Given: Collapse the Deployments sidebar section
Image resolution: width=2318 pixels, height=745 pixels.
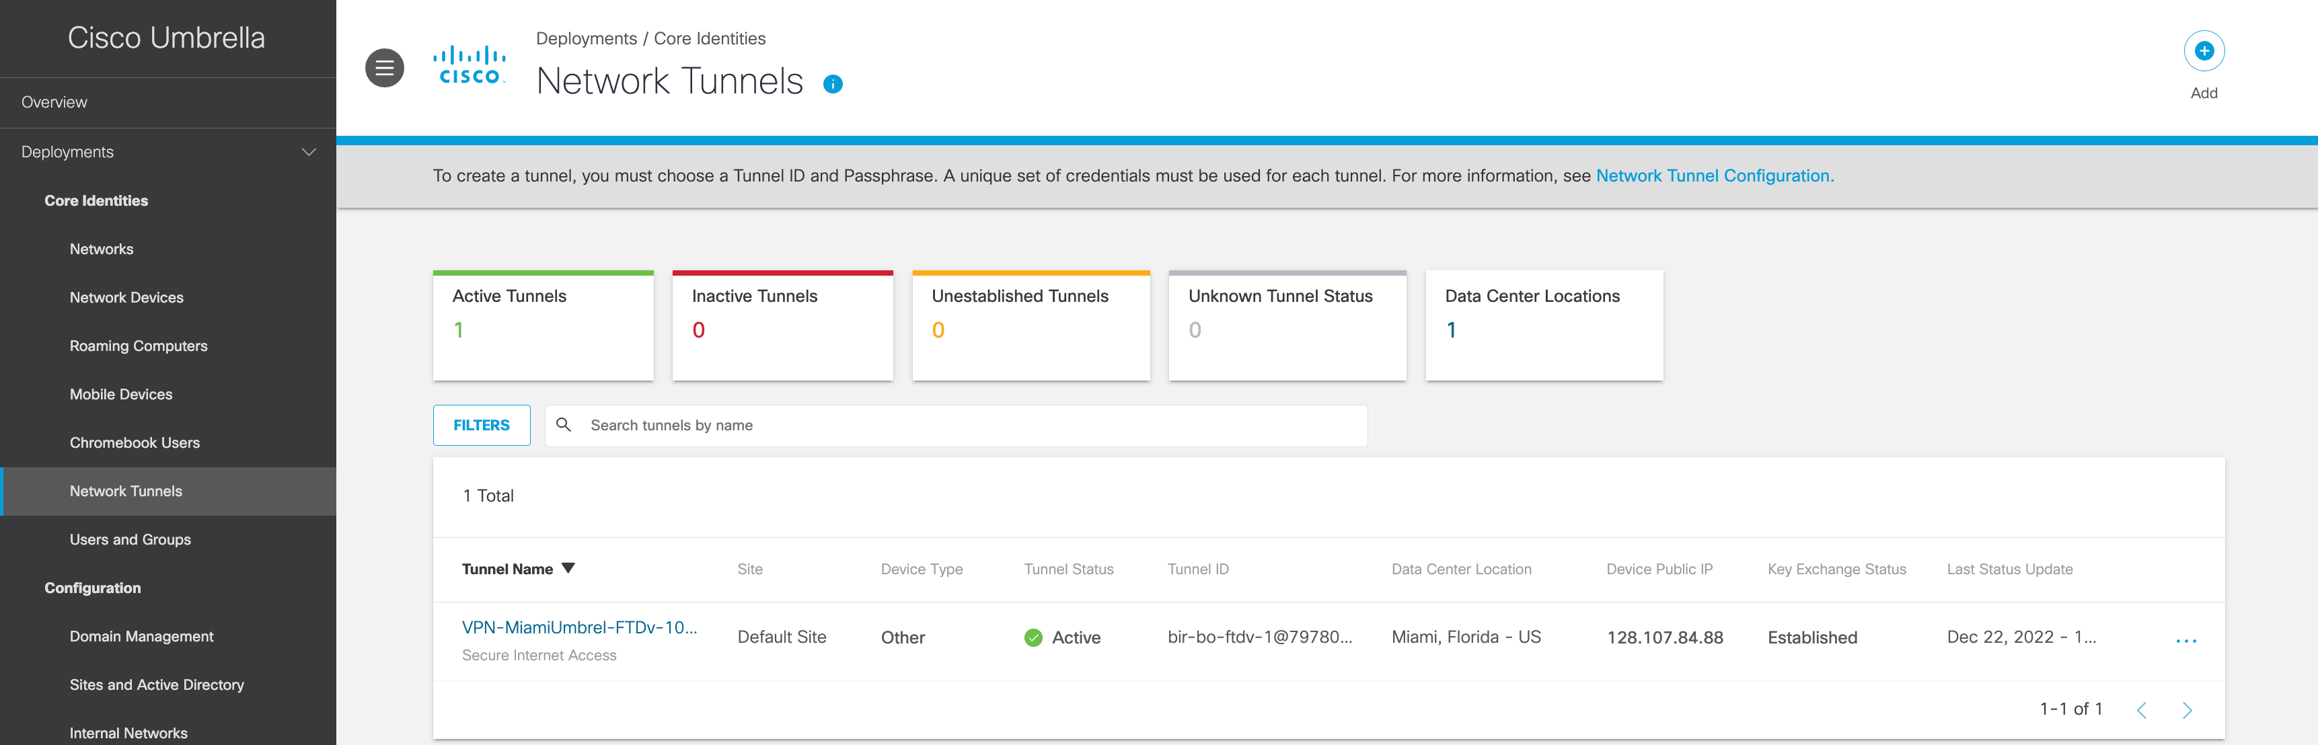Looking at the screenshot, I should click(309, 152).
